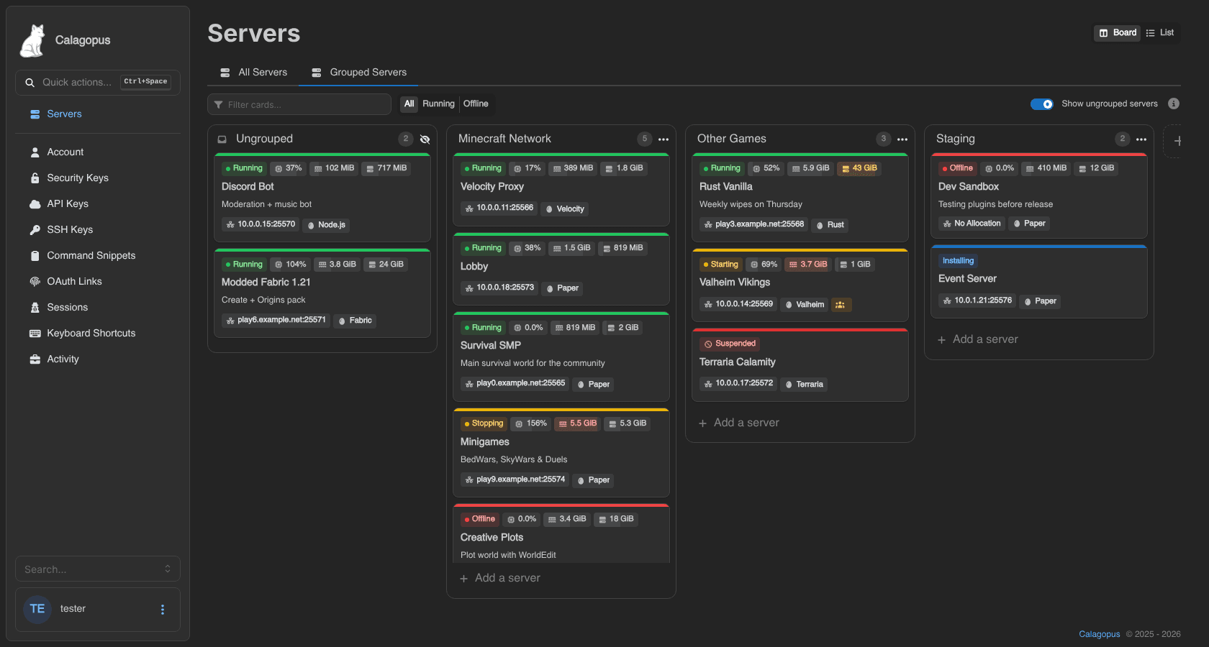Click the Quick actions field
This screenshot has width=1209, height=647.
point(98,83)
